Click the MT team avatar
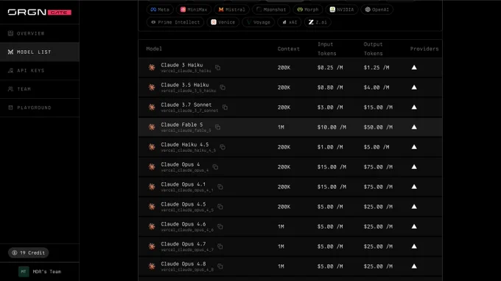The width and height of the screenshot is (501, 281). (24, 271)
